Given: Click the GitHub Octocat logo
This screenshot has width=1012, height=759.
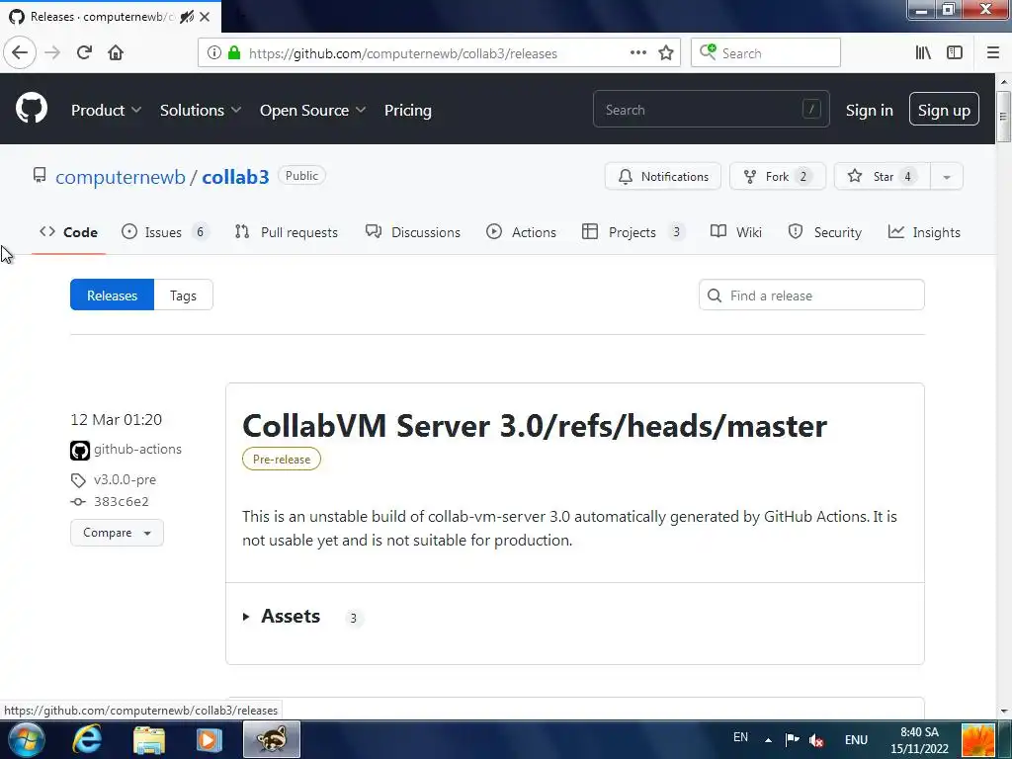Looking at the screenshot, I should [31, 108].
